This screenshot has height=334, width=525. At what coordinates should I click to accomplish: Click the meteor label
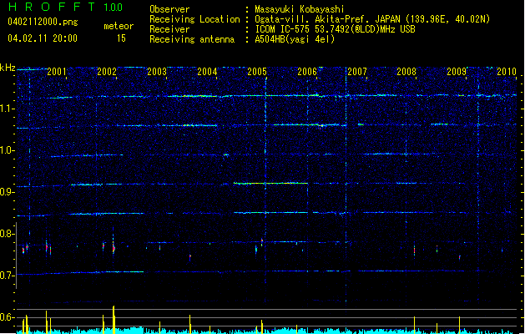click(119, 26)
